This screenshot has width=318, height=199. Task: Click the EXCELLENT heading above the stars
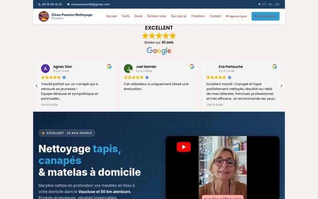click(159, 28)
